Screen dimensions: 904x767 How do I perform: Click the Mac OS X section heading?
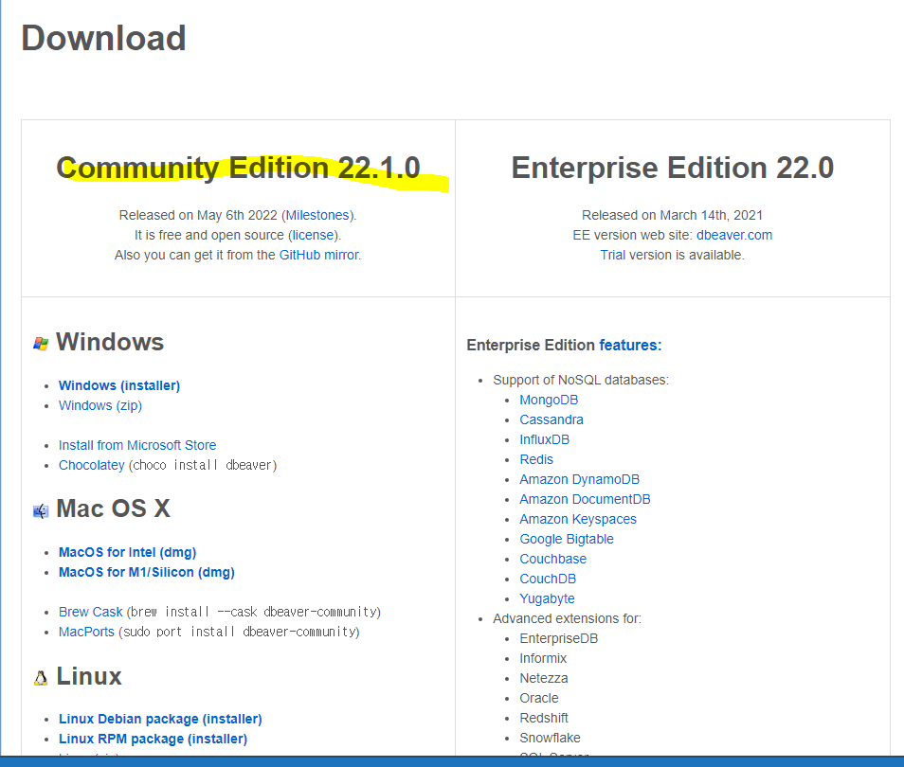tap(113, 508)
